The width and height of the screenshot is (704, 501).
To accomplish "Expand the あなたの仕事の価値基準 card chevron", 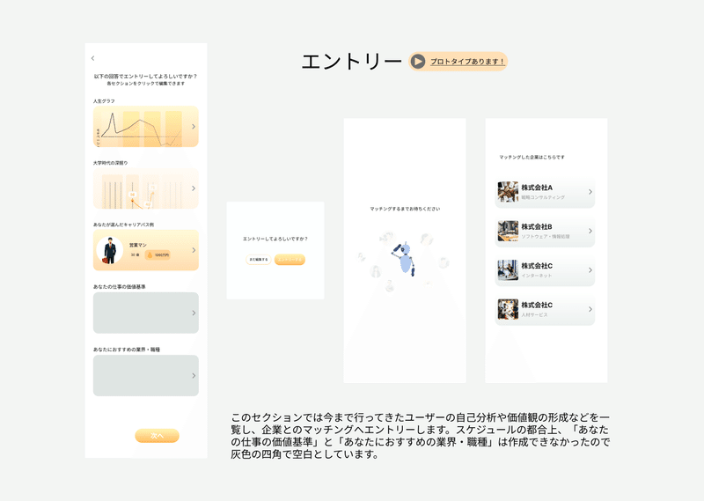I will 194,313.
